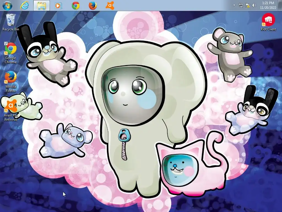The width and height of the screenshot is (282, 212).
Task: Select the Mozilla Firefox desktop shortcut
Action: pyautogui.click(x=11, y=82)
